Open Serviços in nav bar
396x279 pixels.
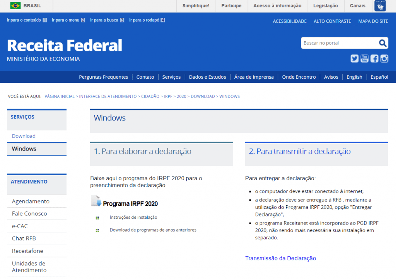tap(171, 77)
